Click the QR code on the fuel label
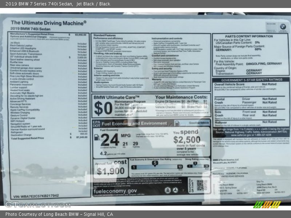This screenshot has width=291, height=218. pos(202,185)
